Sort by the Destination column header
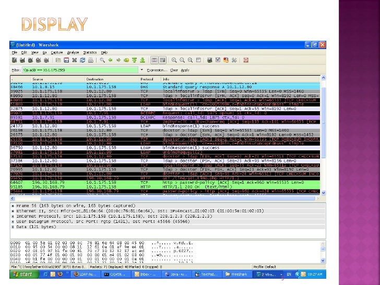The height and width of the screenshot is (285, 380). 112,79
